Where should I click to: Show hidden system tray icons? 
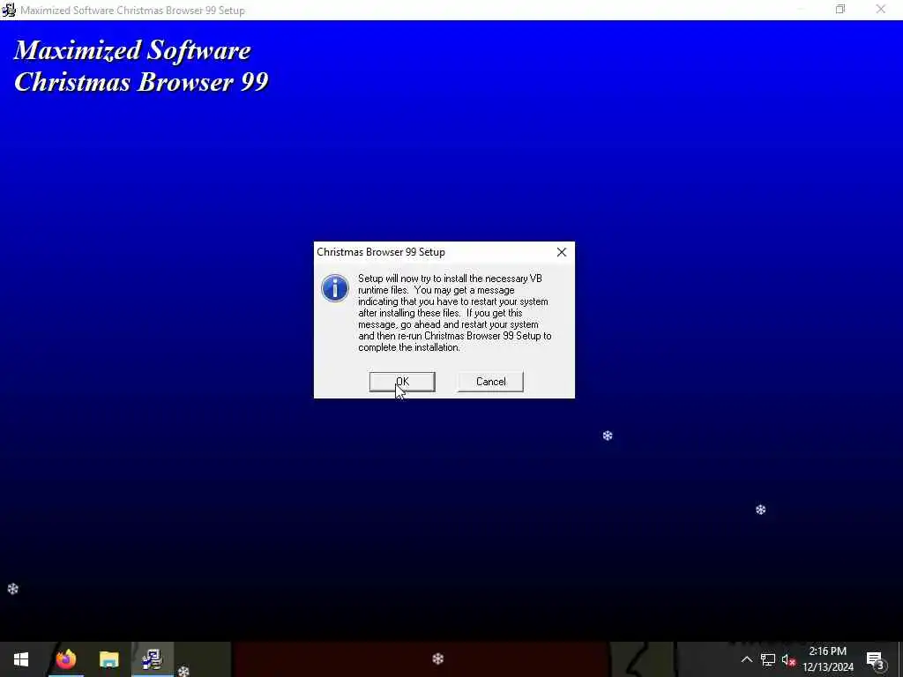click(x=746, y=659)
